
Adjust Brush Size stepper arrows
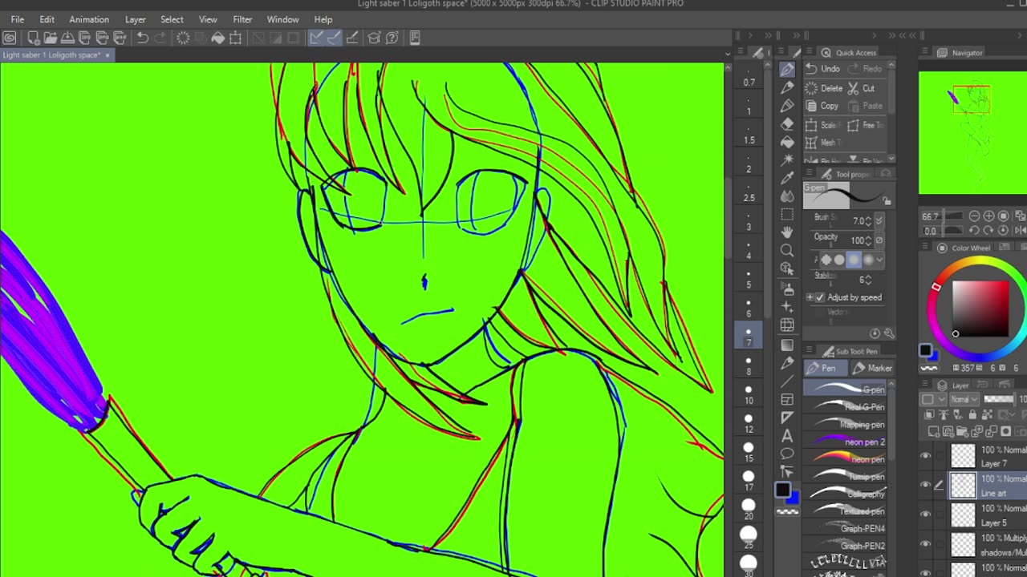(x=868, y=221)
